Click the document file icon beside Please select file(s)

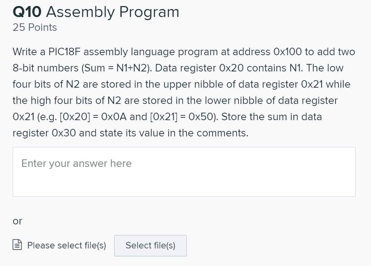click(18, 245)
